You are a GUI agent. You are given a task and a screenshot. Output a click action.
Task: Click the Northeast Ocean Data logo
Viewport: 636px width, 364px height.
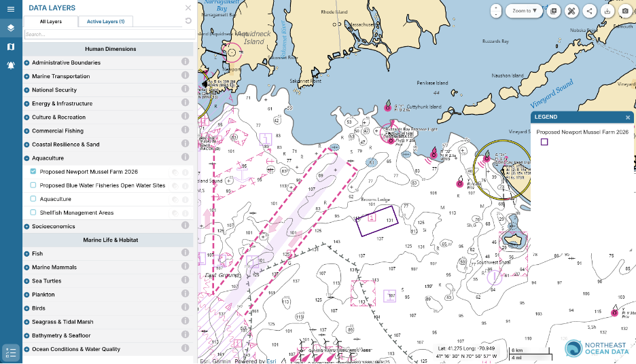point(597,348)
